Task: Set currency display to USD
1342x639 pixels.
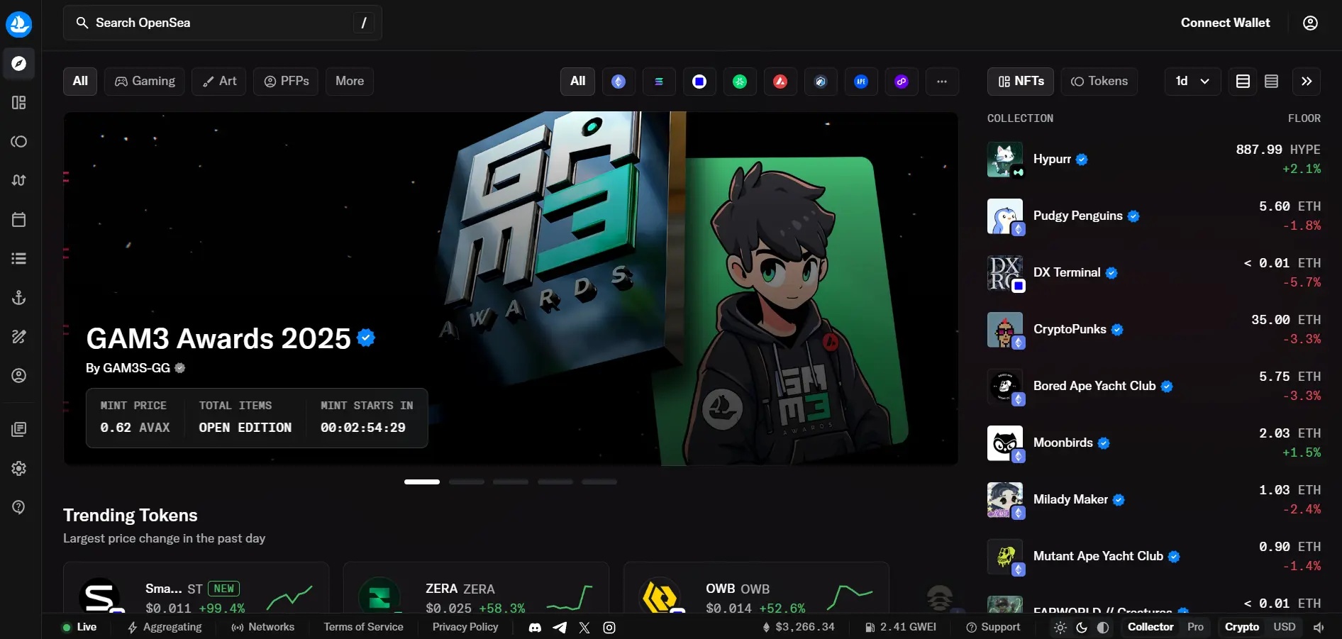Action: coord(1285,627)
